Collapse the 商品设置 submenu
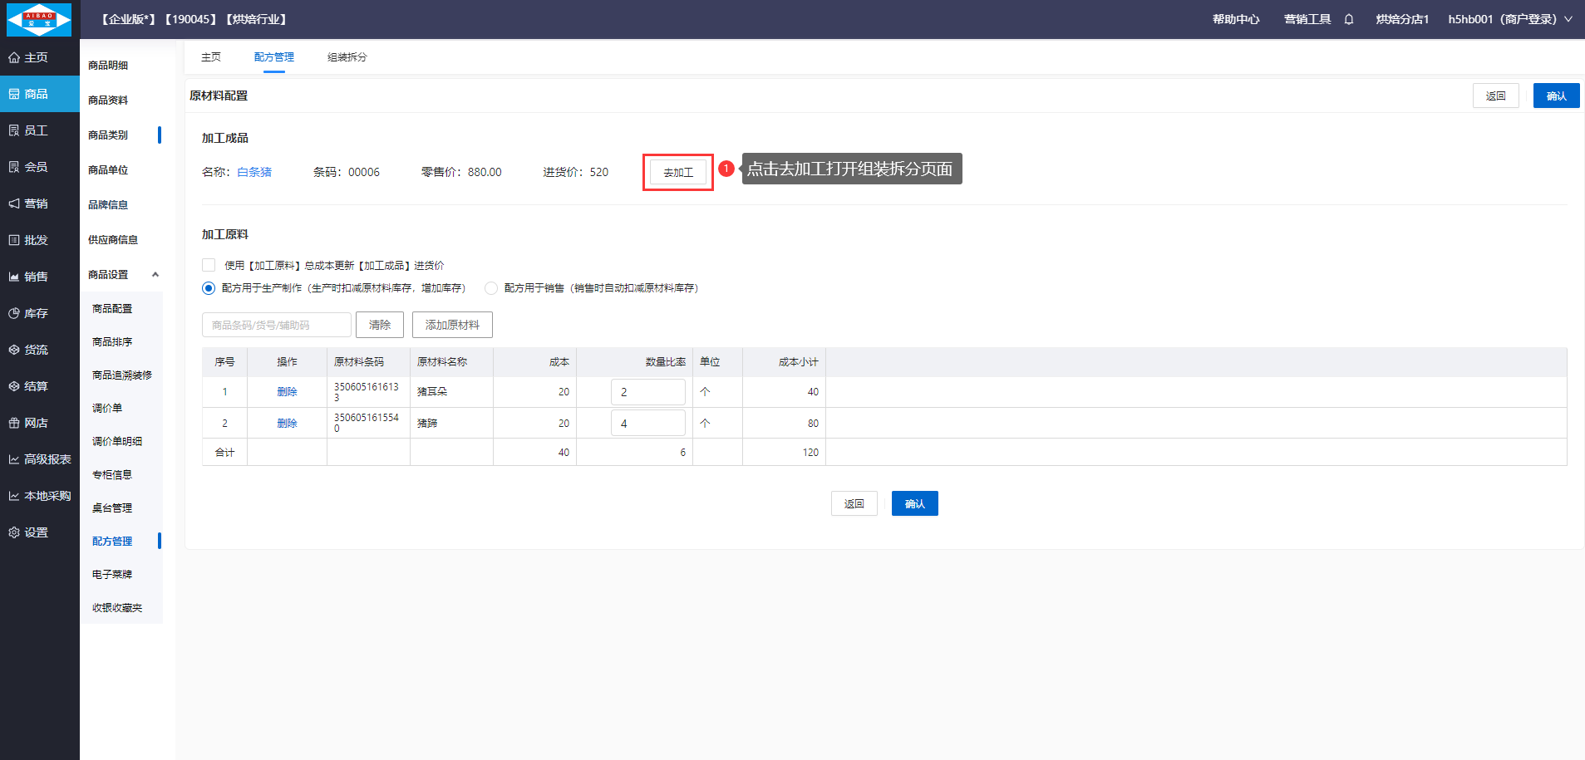Screen dimensions: 1585x760 click(155, 275)
